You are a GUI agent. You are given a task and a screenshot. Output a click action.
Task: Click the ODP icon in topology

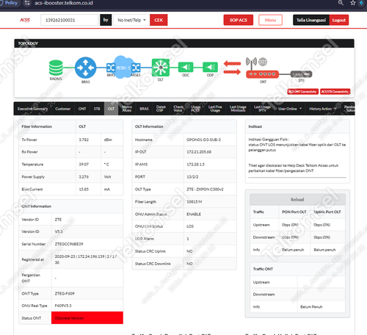click(210, 67)
